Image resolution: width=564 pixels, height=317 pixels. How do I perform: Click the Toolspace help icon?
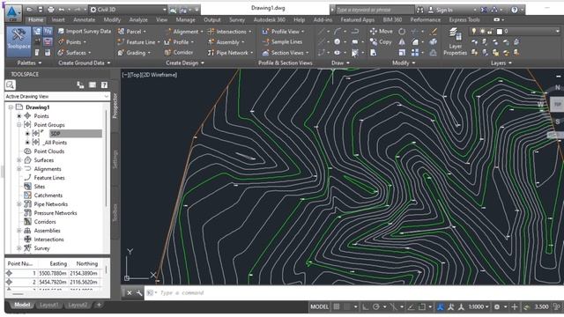(104, 85)
